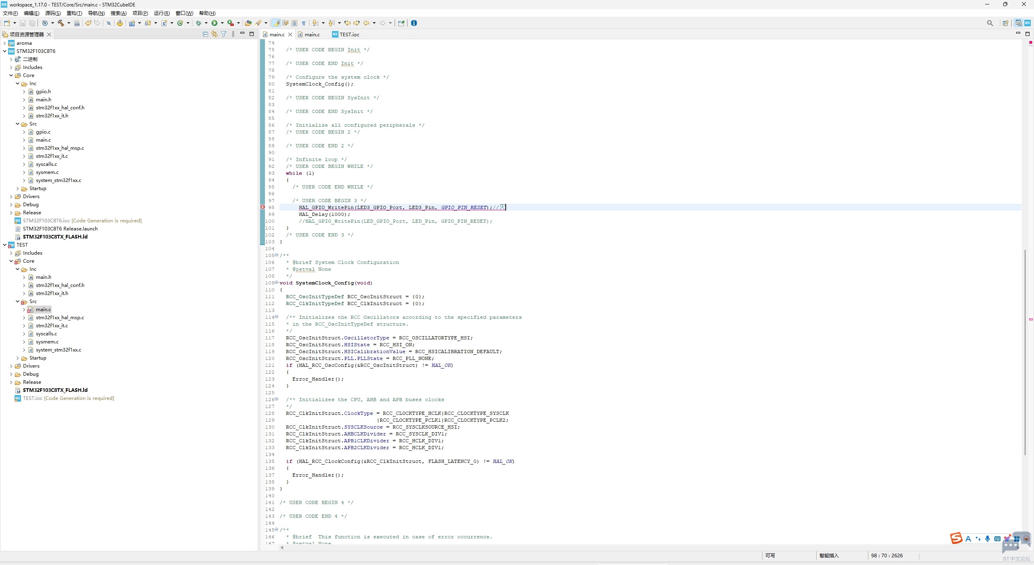1034x565 pixels.
Task: Collapse comment fold at line 114
Action: pos(277,317)
